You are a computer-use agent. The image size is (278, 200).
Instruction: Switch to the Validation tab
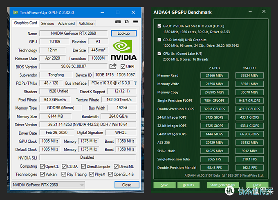pos(87,23)
